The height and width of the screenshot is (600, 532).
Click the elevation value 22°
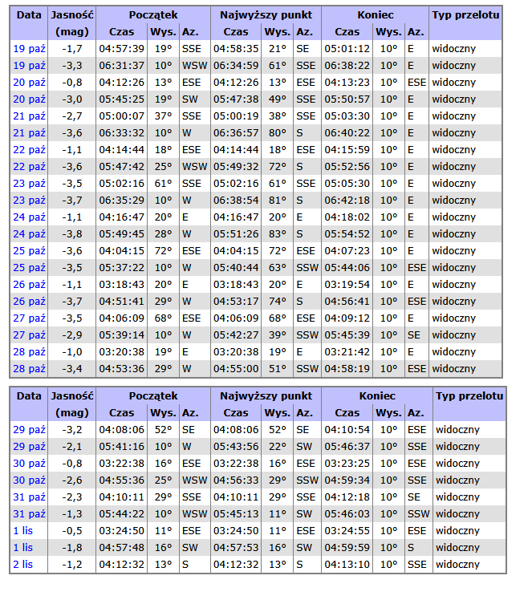click(x=278, y=446)
